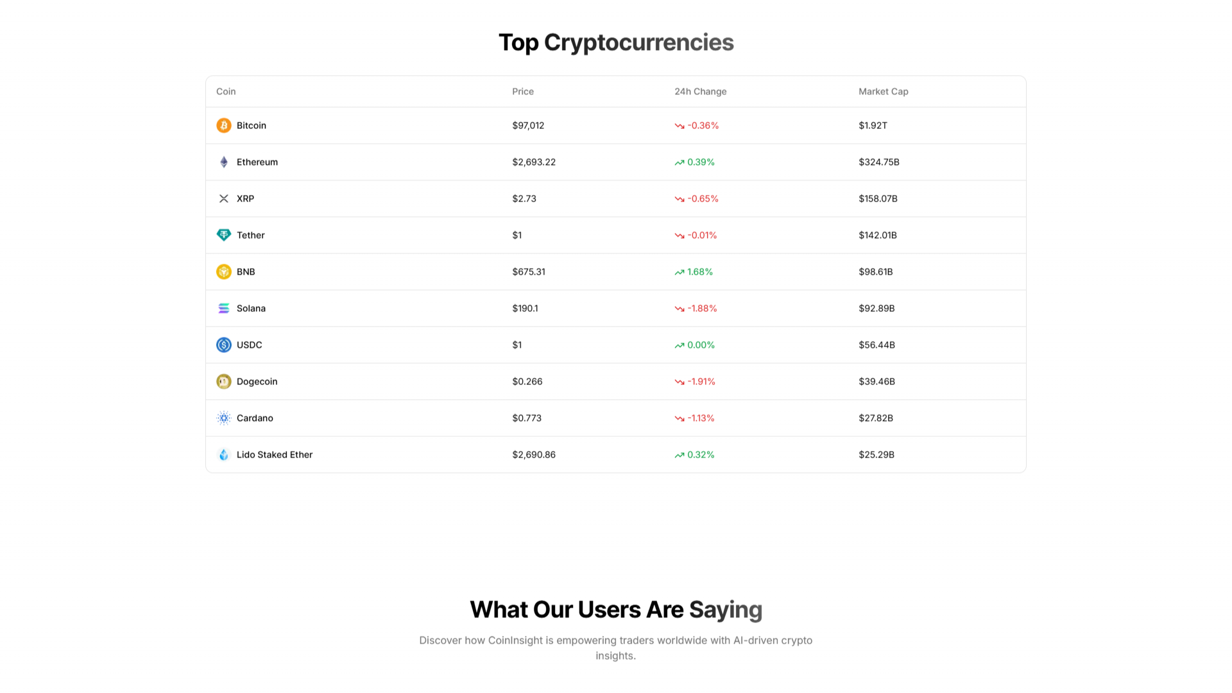The image size is (1232, 693).
Task: Select the Price column header
Action: 522,91
